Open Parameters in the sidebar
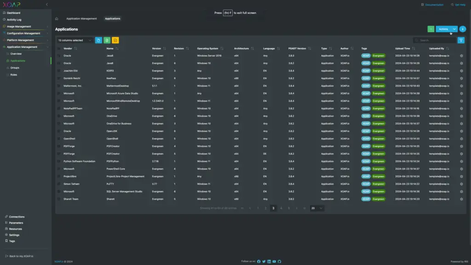Screen dimensions: 471x265 click(16, 223)
